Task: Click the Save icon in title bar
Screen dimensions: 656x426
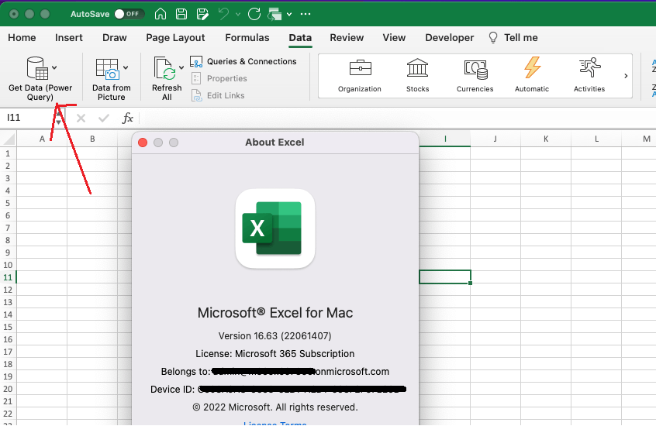Action: pos(181,14)
